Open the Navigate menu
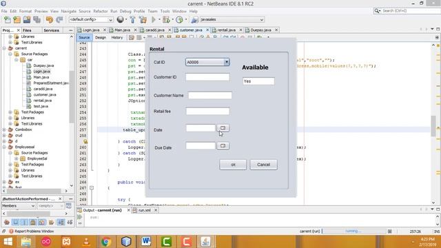The width and height of the screenshot is (441, 248). [x=69, y=11]
